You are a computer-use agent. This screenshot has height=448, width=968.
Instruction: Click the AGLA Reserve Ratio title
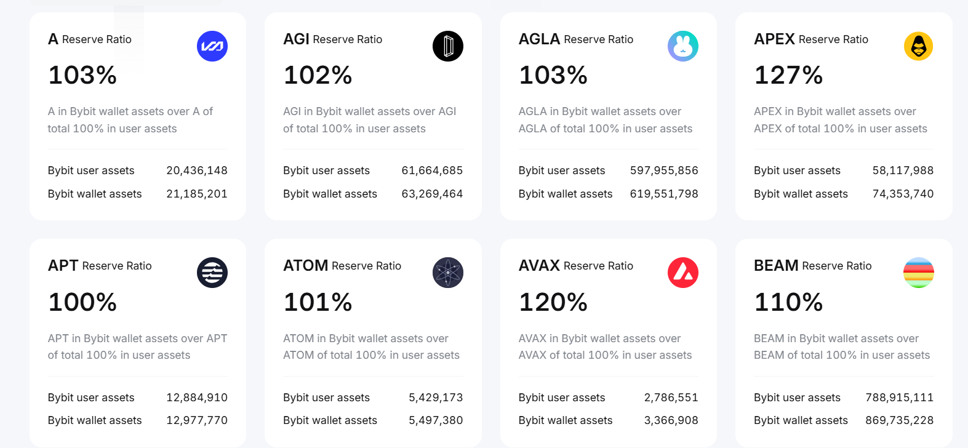point(575,39)
